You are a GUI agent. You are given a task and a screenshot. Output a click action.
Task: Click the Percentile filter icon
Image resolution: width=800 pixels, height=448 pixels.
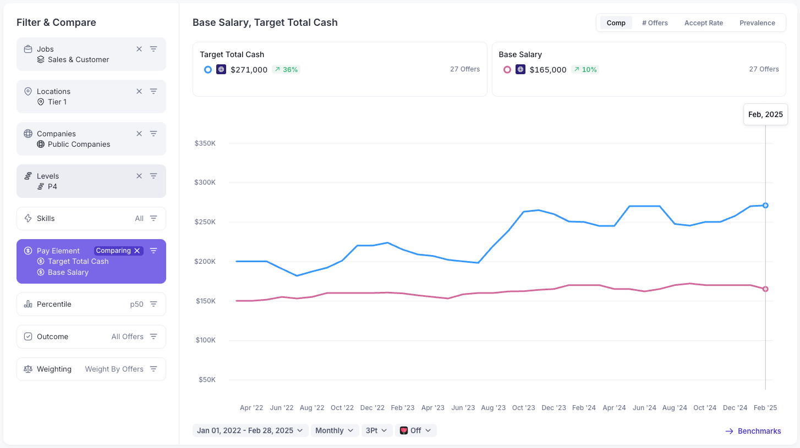coord(154,304)
